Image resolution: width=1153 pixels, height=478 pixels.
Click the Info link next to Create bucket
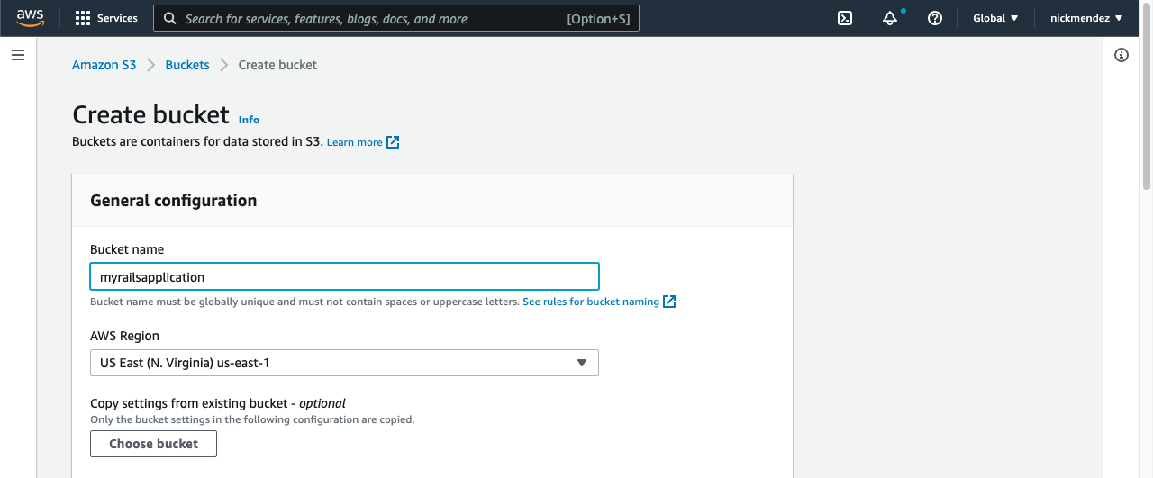pos(249,120)
